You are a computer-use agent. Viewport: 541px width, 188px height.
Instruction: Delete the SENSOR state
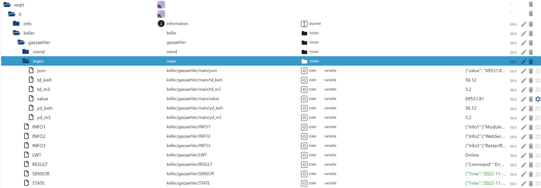531,174
